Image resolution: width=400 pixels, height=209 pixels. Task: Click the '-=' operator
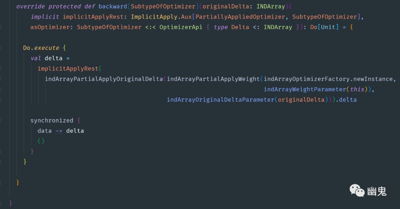(x=59, y=131)
